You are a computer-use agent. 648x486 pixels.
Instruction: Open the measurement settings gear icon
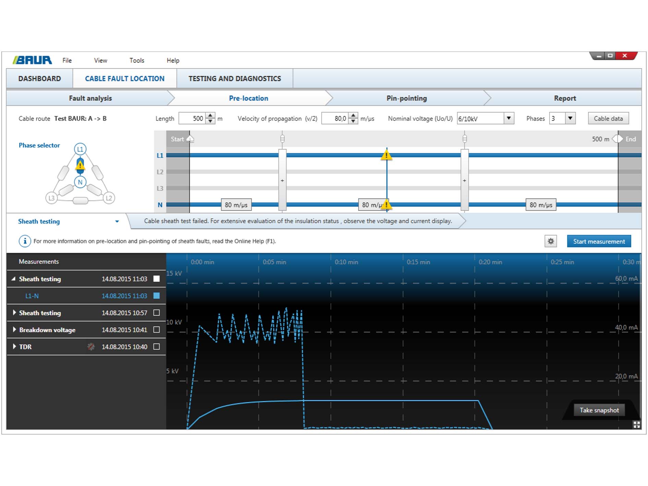click(550, 241)
